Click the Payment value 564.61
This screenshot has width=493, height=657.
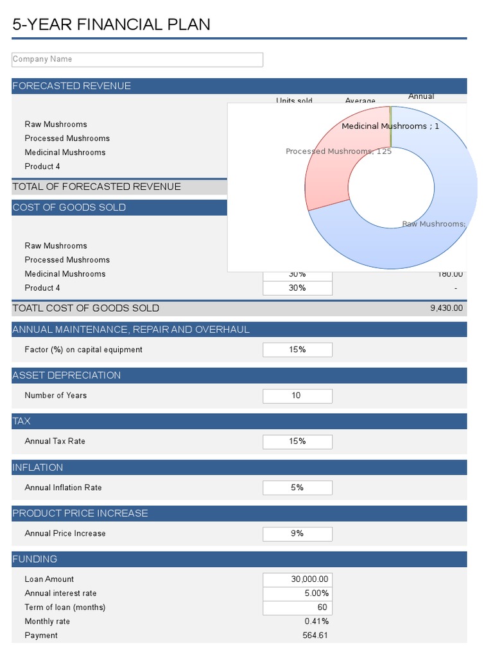pos(315,636)
